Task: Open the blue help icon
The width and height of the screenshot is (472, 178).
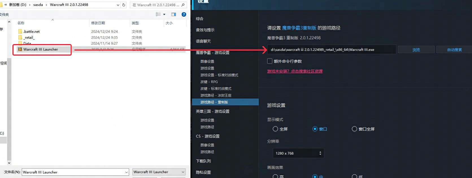Action: coord(184,14)
